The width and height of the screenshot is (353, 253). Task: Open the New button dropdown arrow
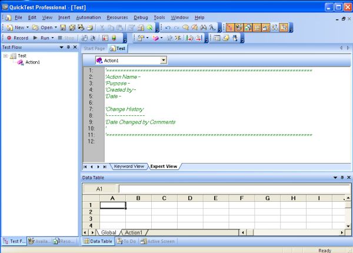[x=28, y=28]
